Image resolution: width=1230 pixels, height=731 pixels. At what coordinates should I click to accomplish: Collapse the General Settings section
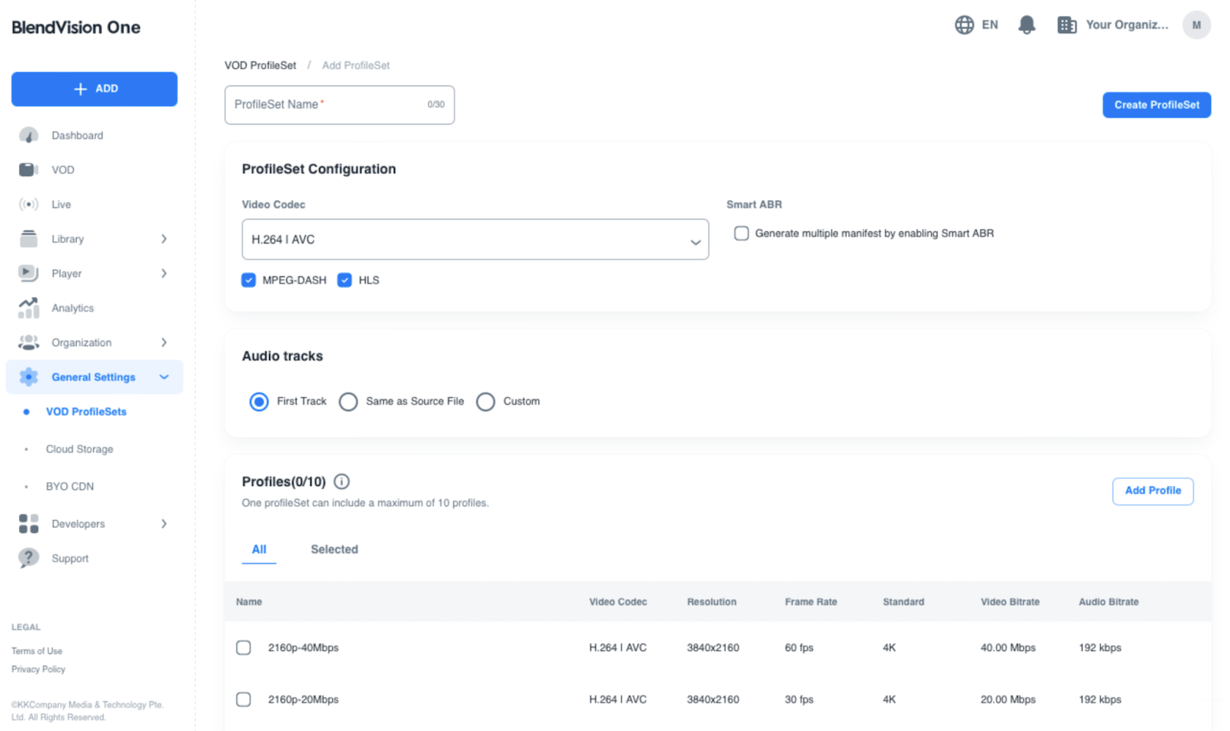(x=164, y=377)
